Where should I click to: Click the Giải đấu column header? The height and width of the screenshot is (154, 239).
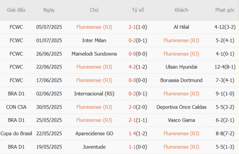pos(16,10)
